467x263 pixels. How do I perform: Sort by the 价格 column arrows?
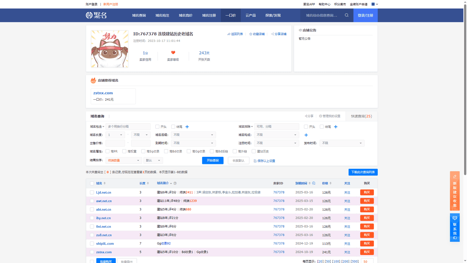pyautogui.click(x=331, y=183)
